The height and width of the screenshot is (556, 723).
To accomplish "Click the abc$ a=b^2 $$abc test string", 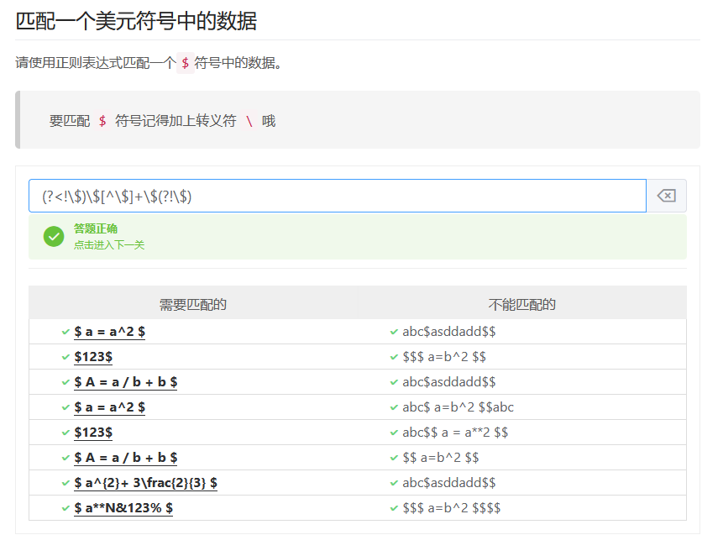I will click(x=458, y=407).
